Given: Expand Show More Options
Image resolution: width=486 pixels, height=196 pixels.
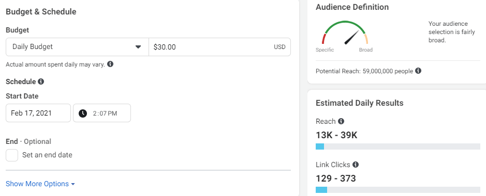Looking at the screenshot, I should pyautogui.click(x=40, y=184).
